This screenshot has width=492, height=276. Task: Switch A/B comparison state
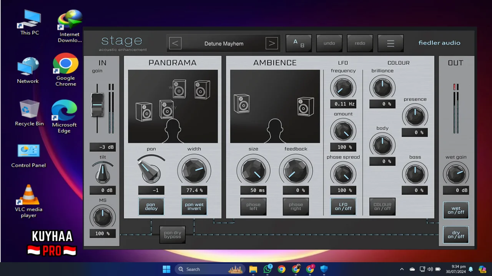(x=299, y=43)
